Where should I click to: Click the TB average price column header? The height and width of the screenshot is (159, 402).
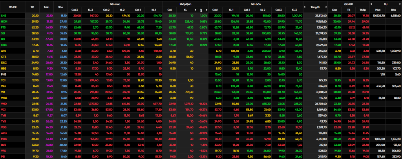coord(349,10)
